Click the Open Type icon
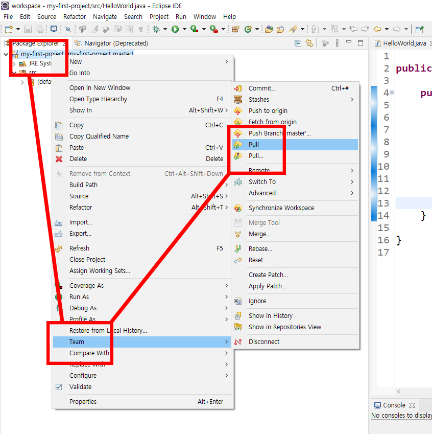Viewport: 432px width, 434px height. coord(269,29)
